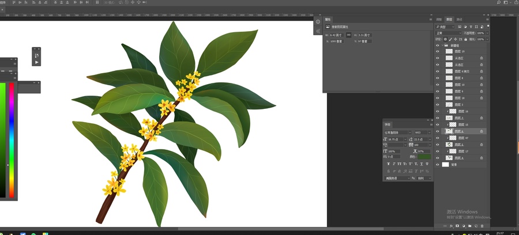Add a layer mask from Layers footer
This screenshot has width=519, height=235.
[457, 226]
